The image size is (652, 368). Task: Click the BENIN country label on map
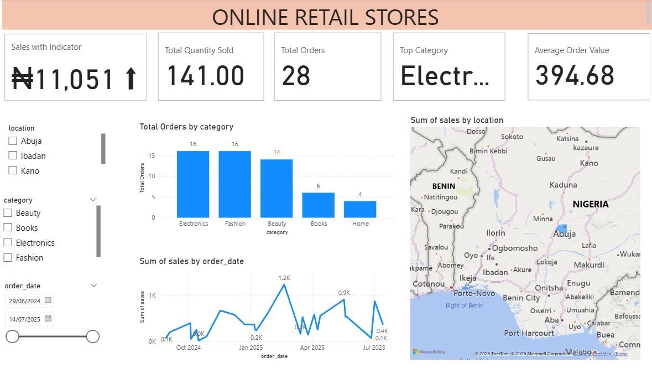pyautogui.click(x=444, y=186)
